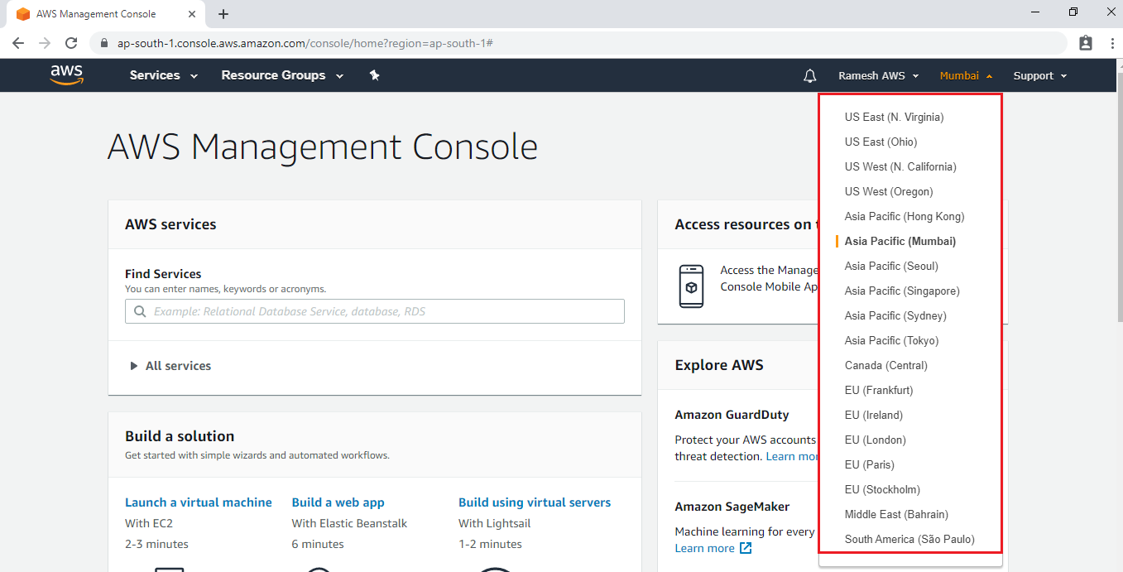Click Launch a virtual machine link
The width and height of the screenshot is (1123, 572).
(x=199, y=502)
